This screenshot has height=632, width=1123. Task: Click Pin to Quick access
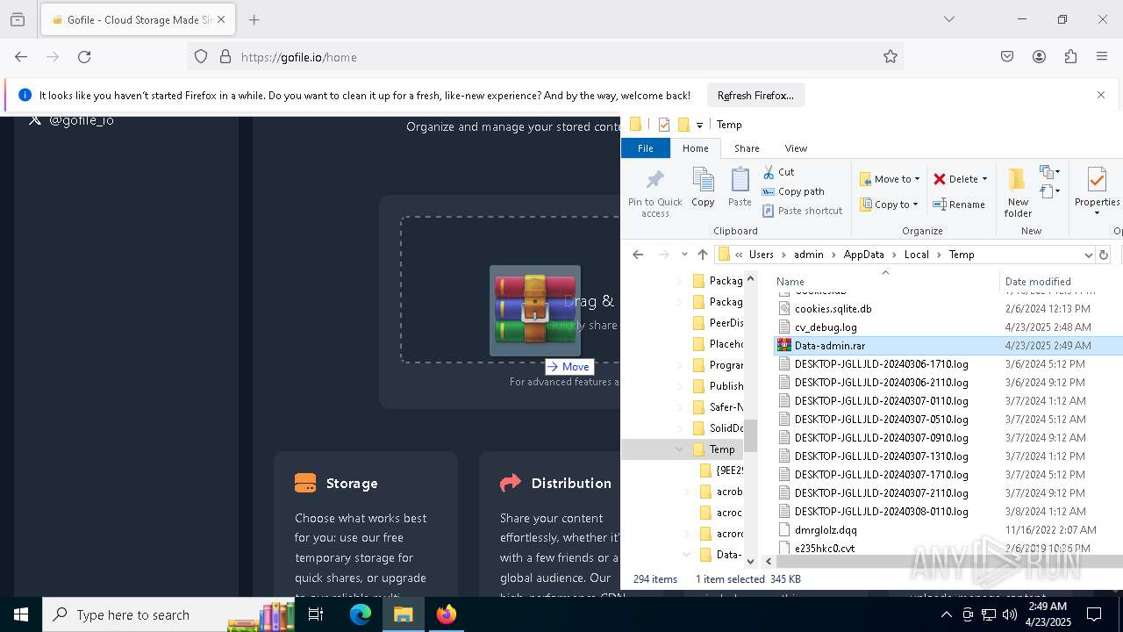point(654,193)
